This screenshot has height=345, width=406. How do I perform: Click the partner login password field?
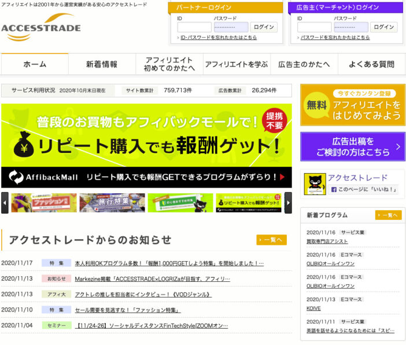[231, 27]
